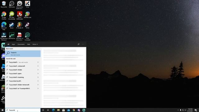
Task: Click the microphone icon in the system tray
Action: tap(180, 110)
